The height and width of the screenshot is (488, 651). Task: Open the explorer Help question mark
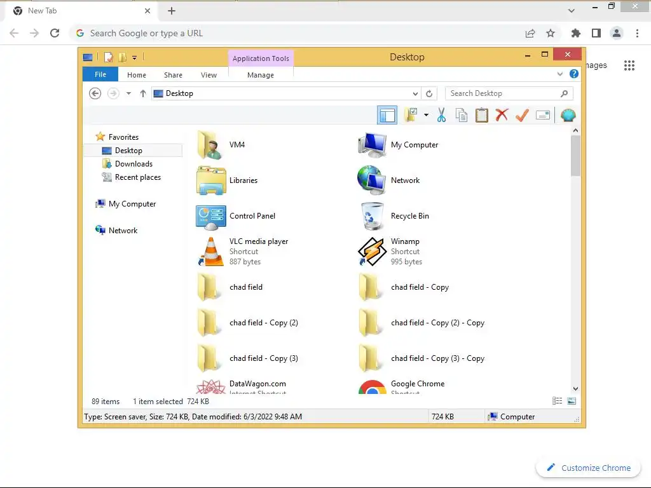click(x=574, y=74)
